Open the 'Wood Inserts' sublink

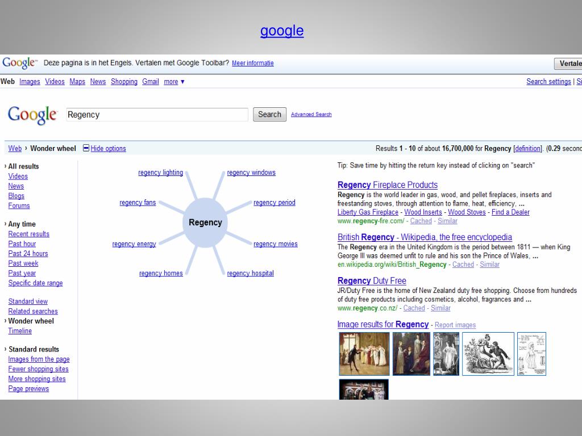click(x=423, y=212)
